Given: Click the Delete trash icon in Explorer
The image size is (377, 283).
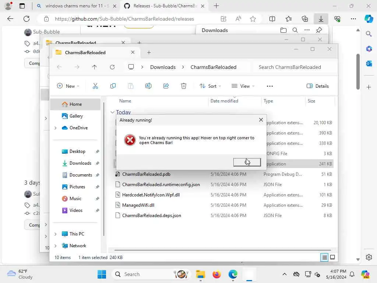Looking at the screenshot, I should [x=183, y=86].
